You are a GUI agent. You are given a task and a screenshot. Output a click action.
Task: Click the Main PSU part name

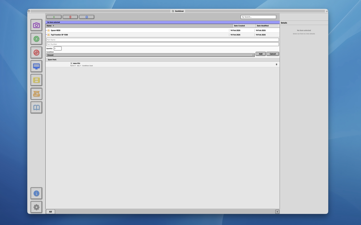(x=76, y=64)
